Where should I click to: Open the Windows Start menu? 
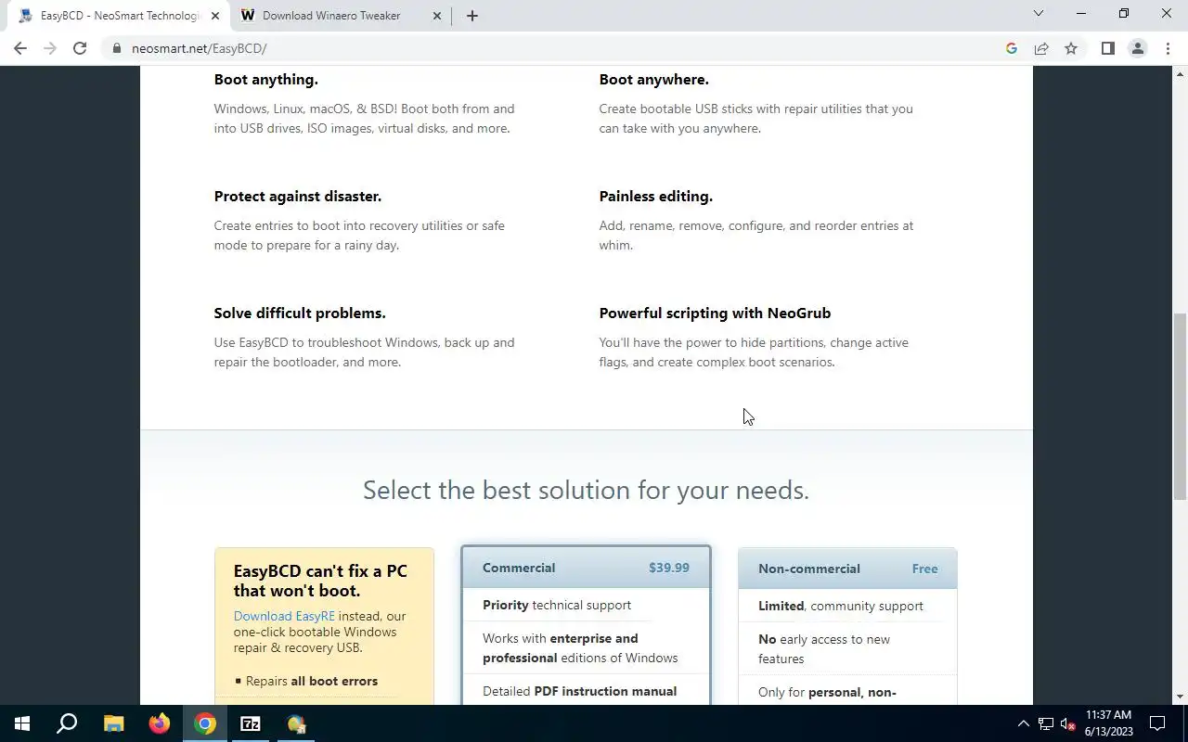pos(22,723)
